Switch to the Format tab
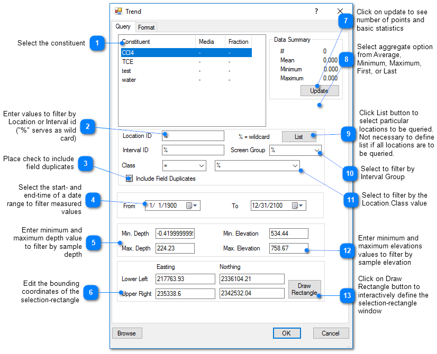The image size is (437, 354). (x=146, y=27)
